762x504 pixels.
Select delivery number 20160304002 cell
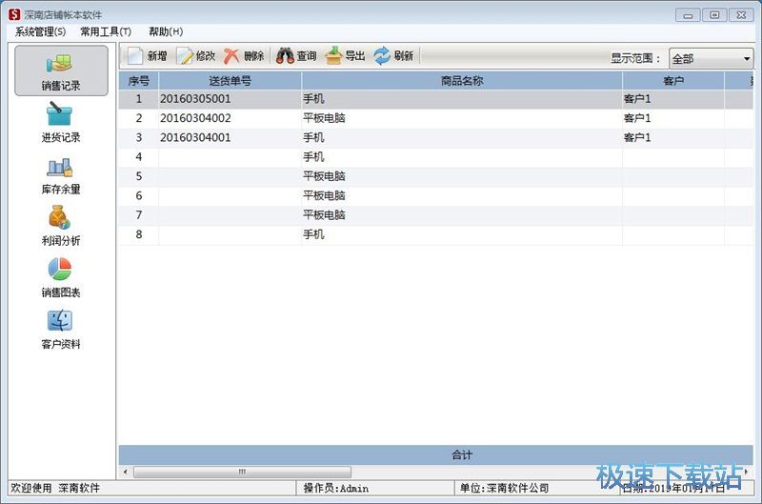pyautogui.click(x=230, y=118)
